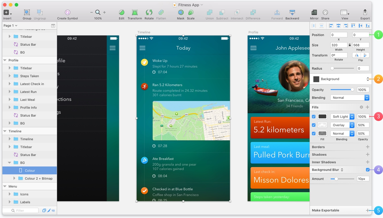Click the Flatten toolbar icon
The height and width of the screenshot is (218, 383).
(161, 13)
